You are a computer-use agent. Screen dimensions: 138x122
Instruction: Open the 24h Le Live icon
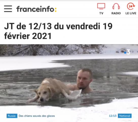point(131,6)
